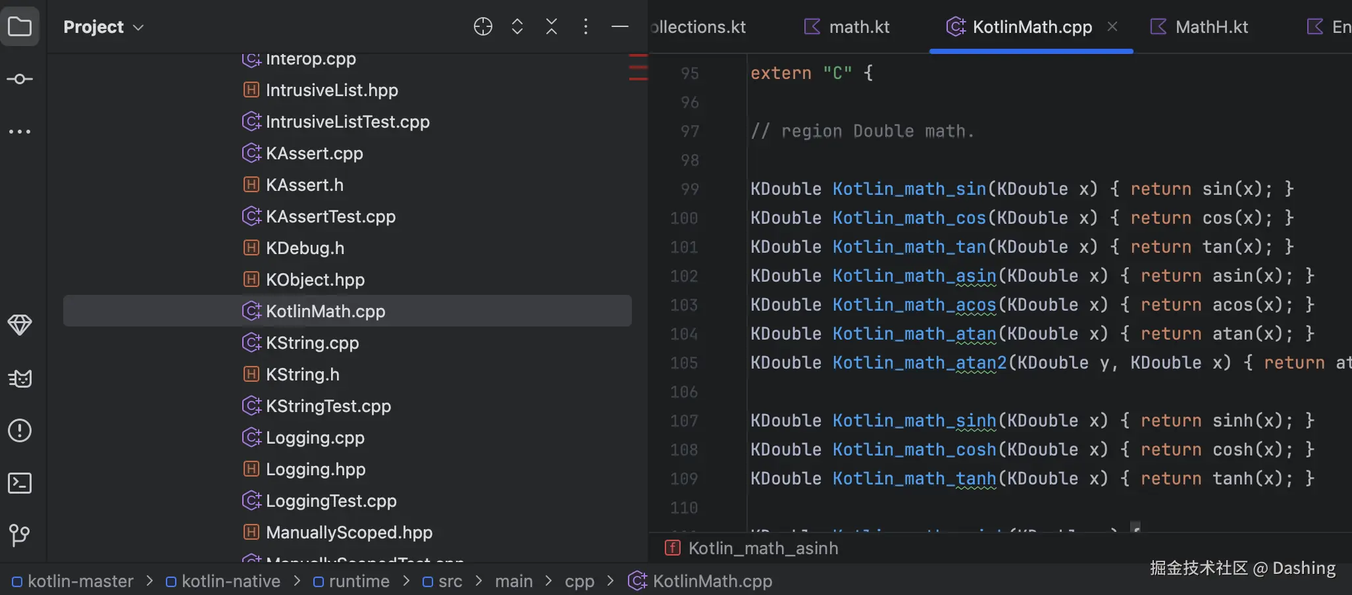Viewport: 1352px width, 595px height.
Task: Click the Expand All icon in Project panel
Action: click(x=517, y=27)
